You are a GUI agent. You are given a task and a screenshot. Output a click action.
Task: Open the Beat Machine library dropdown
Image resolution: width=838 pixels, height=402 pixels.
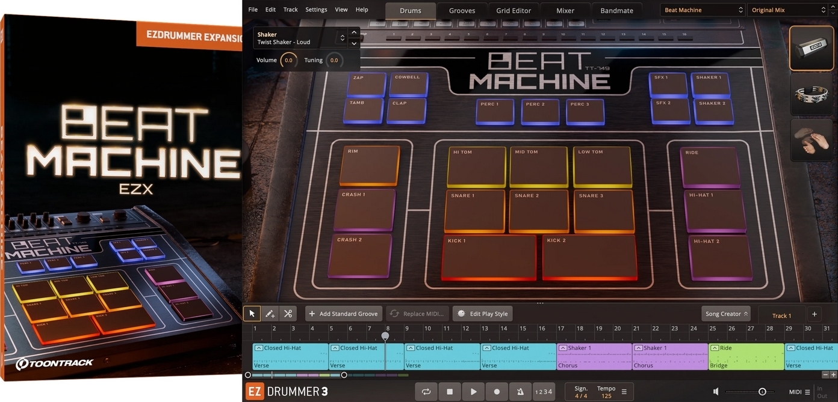702,10
